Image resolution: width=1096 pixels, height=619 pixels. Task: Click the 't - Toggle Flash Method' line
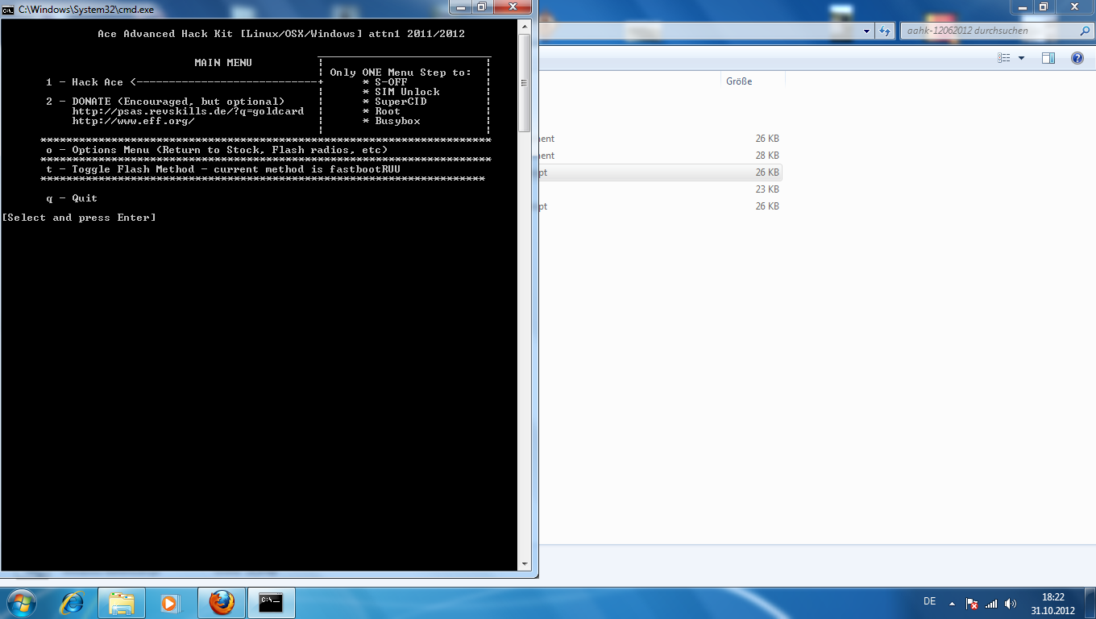pos(223,169)
